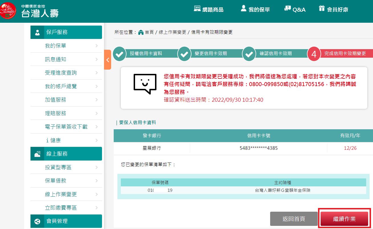Viewport: 373px width, 229px height.
Task: Select 受理進度查詢 in the sidebar
Action: tap(66, 73)
